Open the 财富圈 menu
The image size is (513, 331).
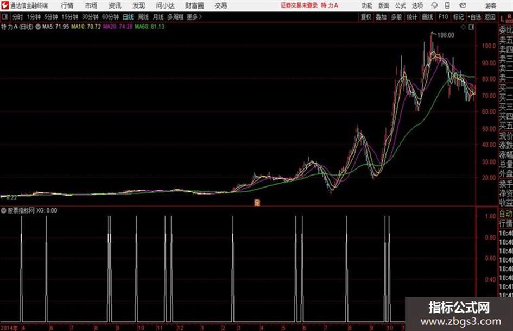pos(194,5)
